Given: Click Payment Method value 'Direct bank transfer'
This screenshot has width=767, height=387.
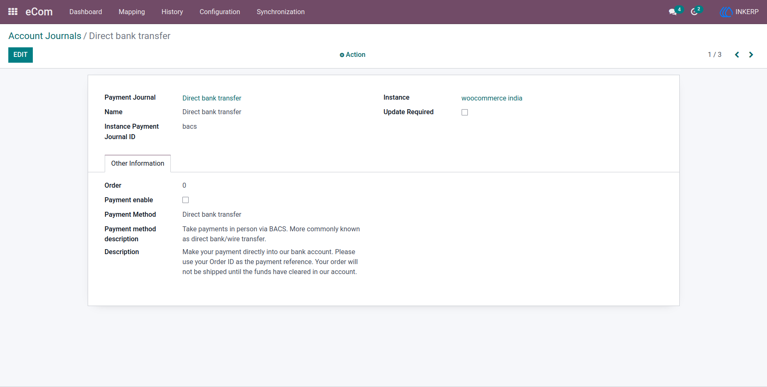Looking at the screenshot, I should pyautogui.click(x=211, y=215).
